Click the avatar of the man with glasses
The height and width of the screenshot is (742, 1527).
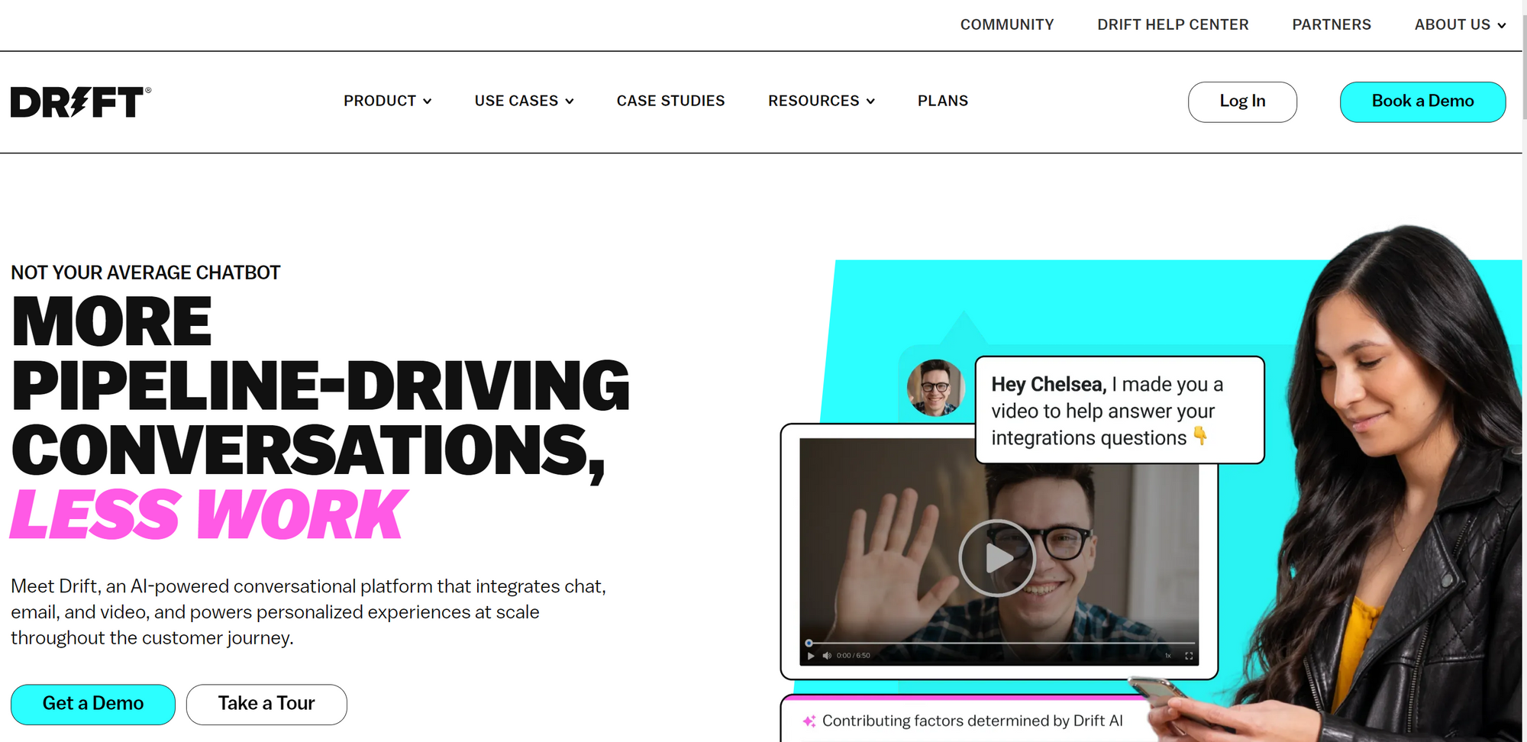(935, 388)
